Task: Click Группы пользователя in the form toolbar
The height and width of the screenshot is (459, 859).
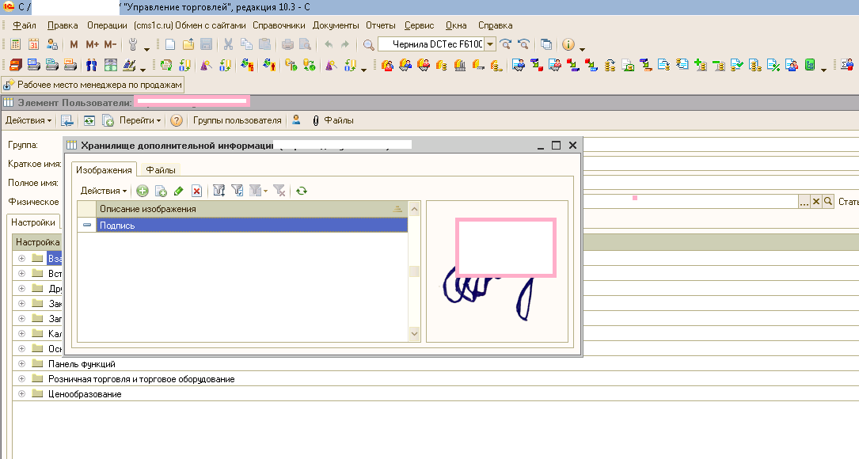Action: (237, 120)
